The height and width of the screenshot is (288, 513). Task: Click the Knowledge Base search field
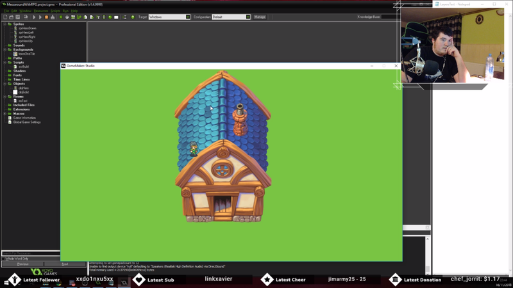point(391,17)
